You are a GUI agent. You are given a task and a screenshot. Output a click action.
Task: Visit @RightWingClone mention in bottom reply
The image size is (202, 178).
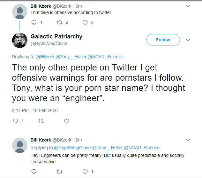72,148
